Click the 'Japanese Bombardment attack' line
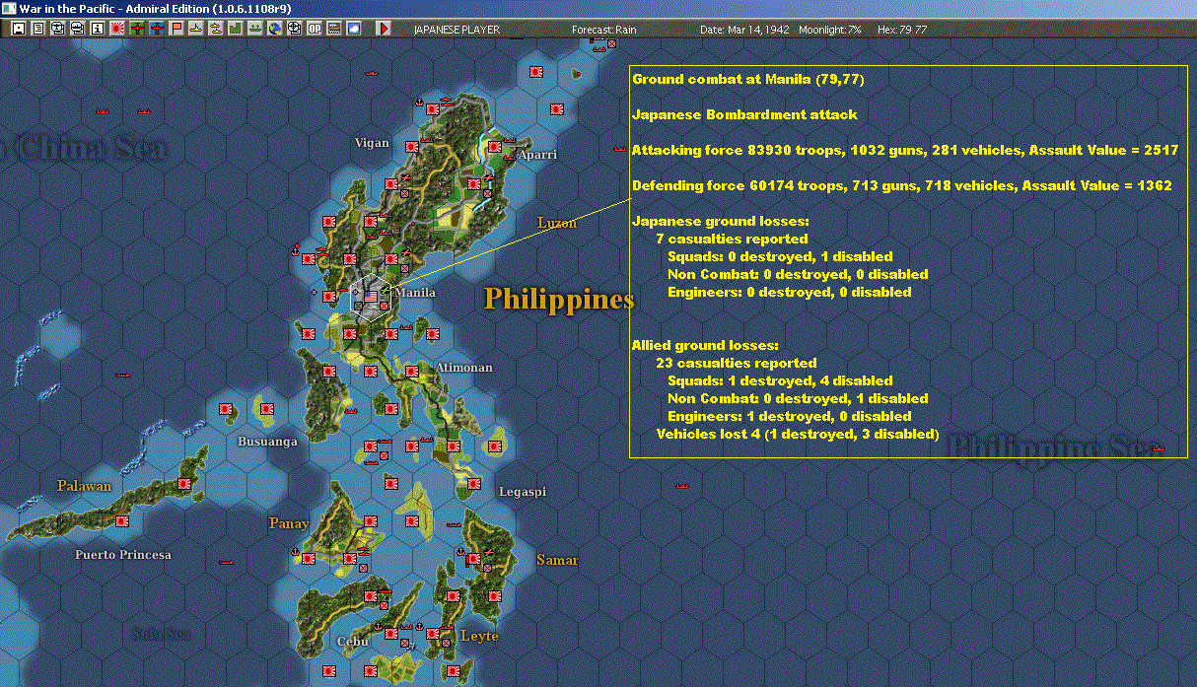The image size is (1197, 687). 744,114
